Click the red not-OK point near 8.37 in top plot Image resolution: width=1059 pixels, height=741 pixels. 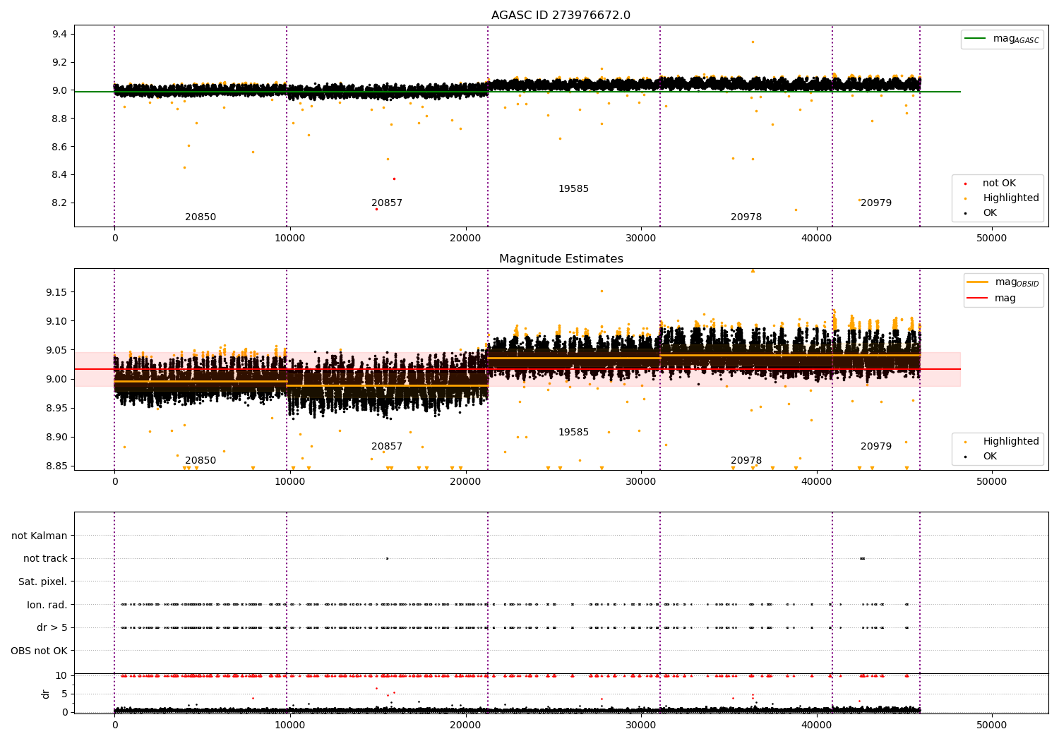(x=394, y=179)
